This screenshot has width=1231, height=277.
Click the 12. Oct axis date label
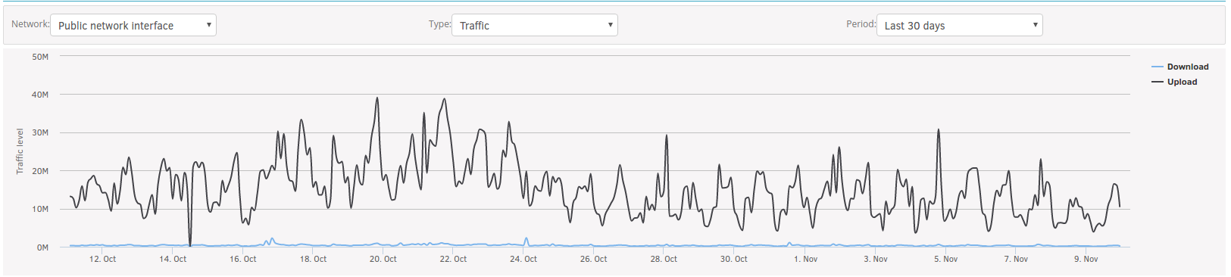click(x=102, y=259)
